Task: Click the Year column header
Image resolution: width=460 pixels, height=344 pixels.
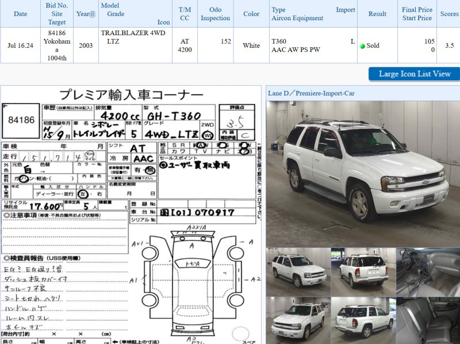Action: click(x=86, y=14)
